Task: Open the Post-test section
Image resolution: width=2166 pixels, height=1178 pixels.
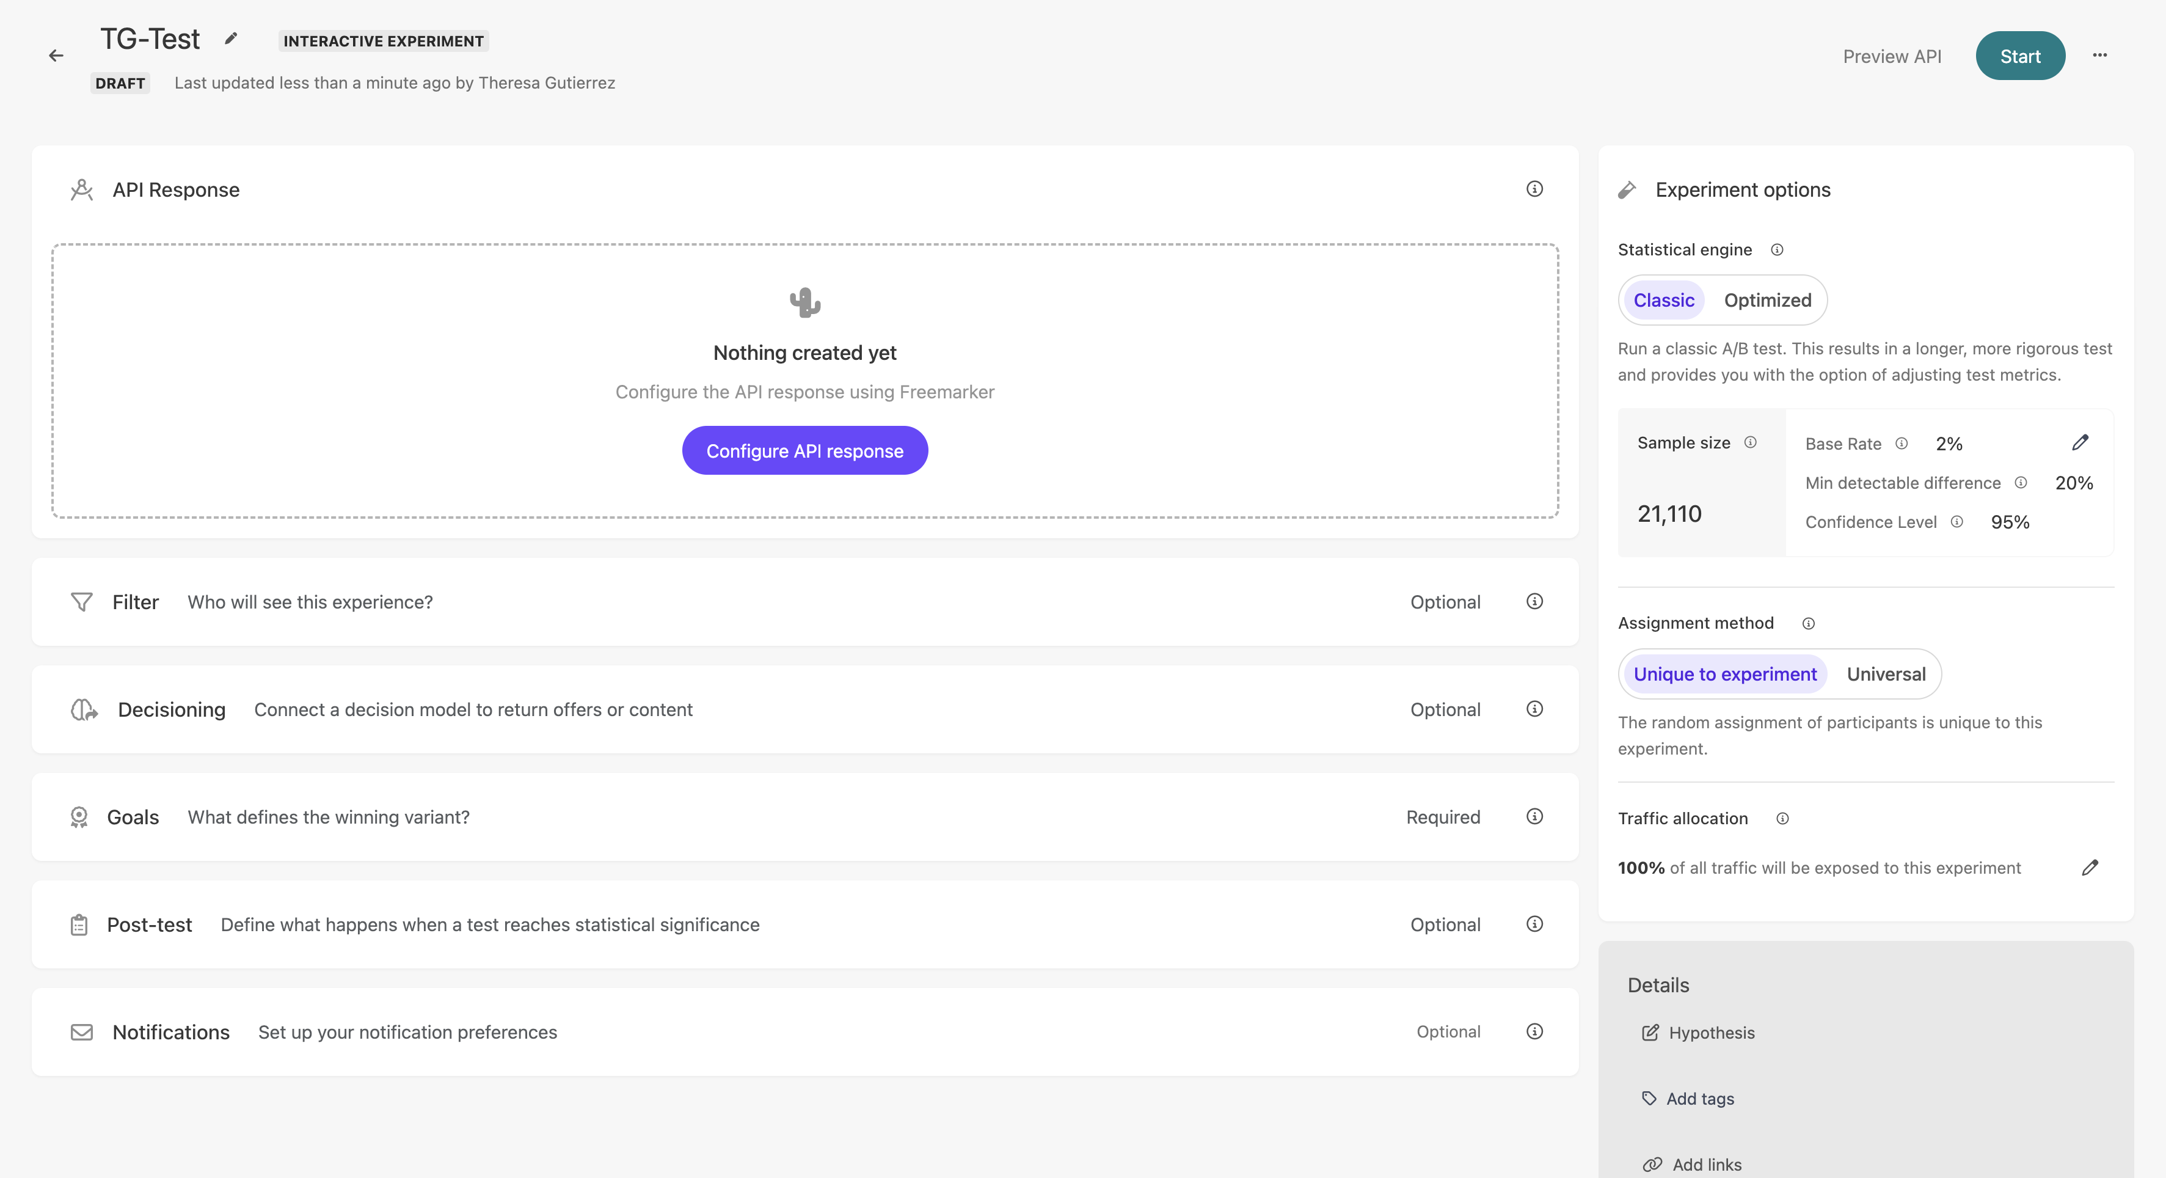Action: click(149, 924)
